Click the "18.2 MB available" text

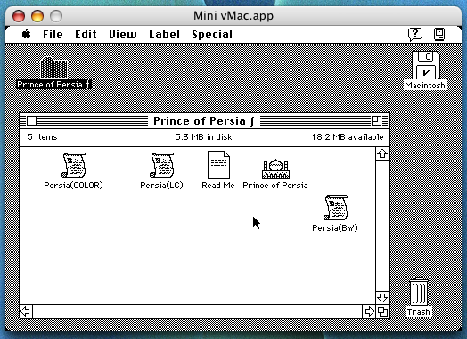(348, 137)
